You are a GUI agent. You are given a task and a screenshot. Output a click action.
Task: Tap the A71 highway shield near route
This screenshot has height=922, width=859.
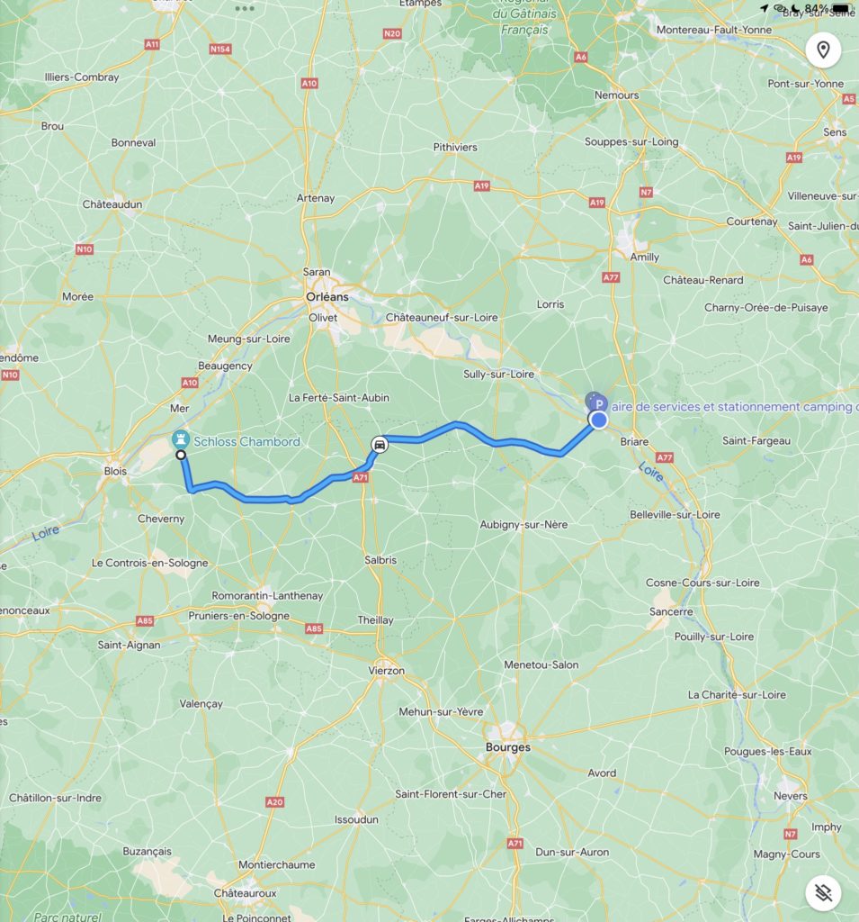coord(360,478)
